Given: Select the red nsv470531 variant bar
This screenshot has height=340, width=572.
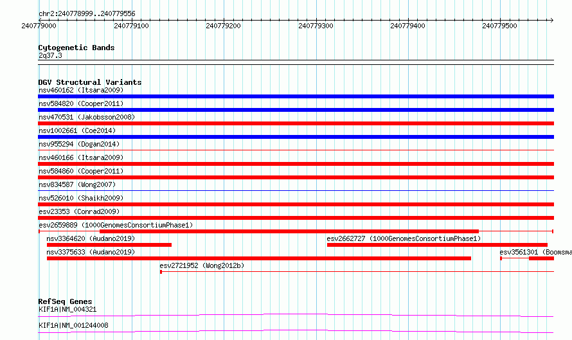Looking at the screenshot, I should click(296, 123).
